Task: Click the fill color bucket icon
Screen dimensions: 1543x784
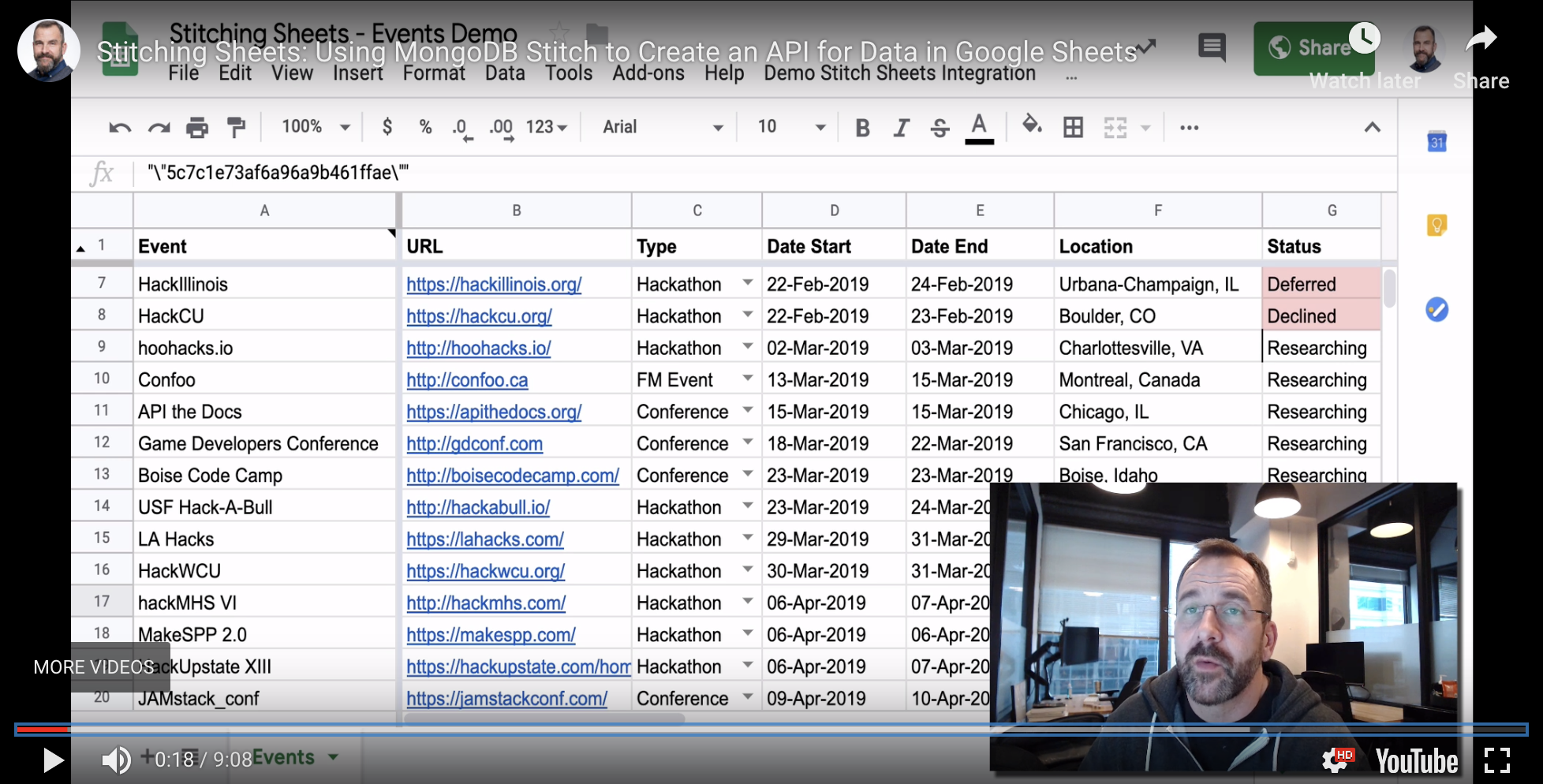Action: [x=1032, y=126]
